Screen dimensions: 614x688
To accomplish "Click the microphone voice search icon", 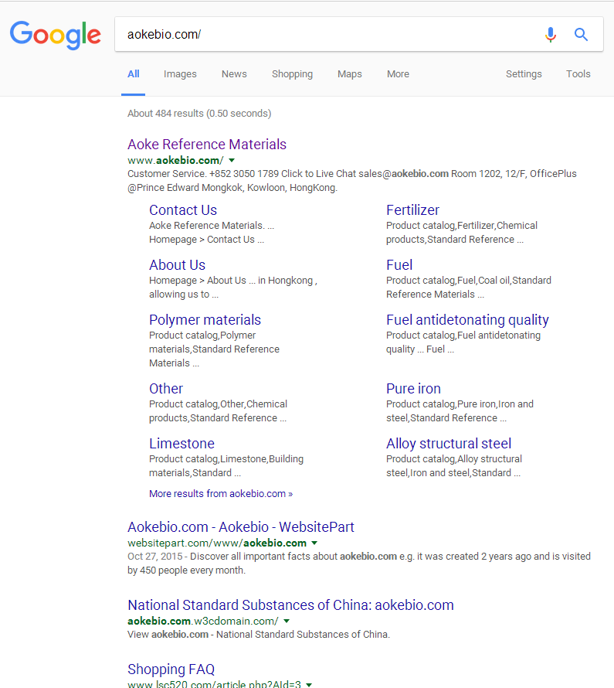I will pos(550,35).
